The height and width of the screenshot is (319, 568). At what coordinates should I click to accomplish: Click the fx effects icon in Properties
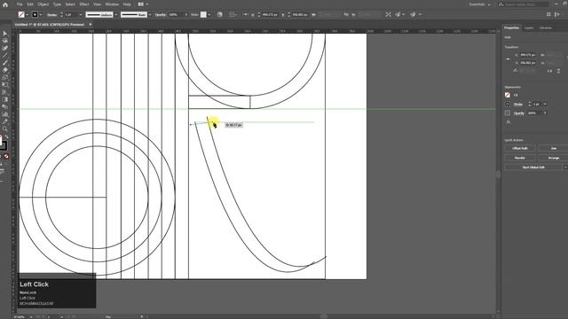[509, 122]
